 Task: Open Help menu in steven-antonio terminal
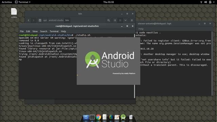[141, 29]
